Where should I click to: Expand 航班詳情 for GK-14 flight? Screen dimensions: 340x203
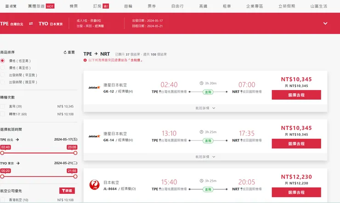point(205,157)
